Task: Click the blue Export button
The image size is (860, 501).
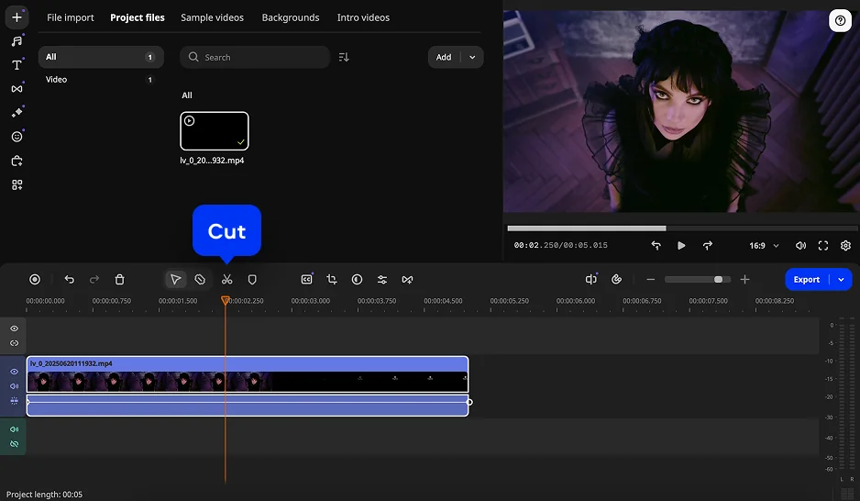Action: click(807, 279)
